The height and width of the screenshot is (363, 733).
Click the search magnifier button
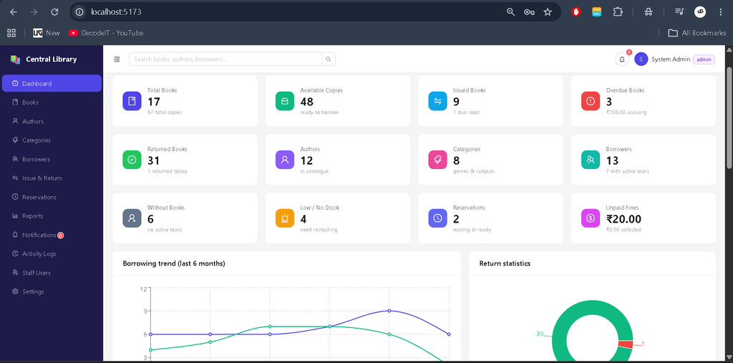point(329,59)
